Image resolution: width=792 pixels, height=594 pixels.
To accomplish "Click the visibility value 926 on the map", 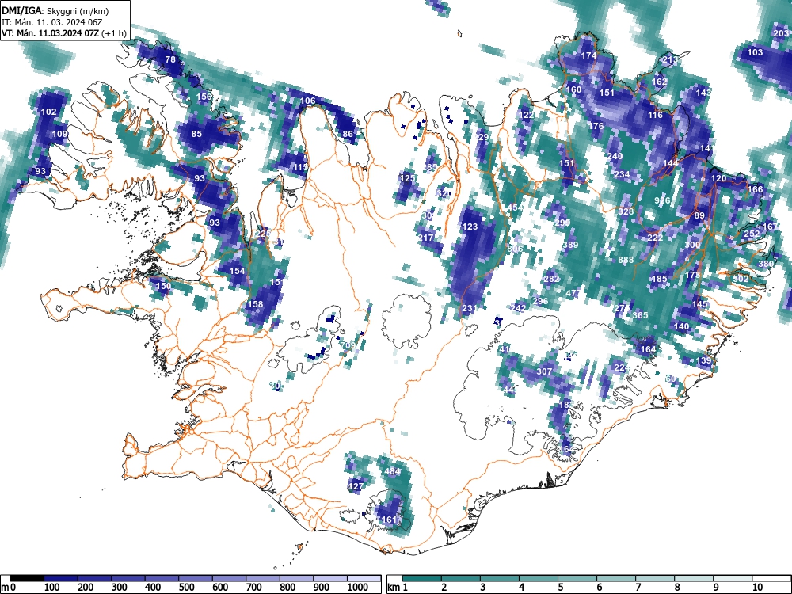I will pos(662,201).
